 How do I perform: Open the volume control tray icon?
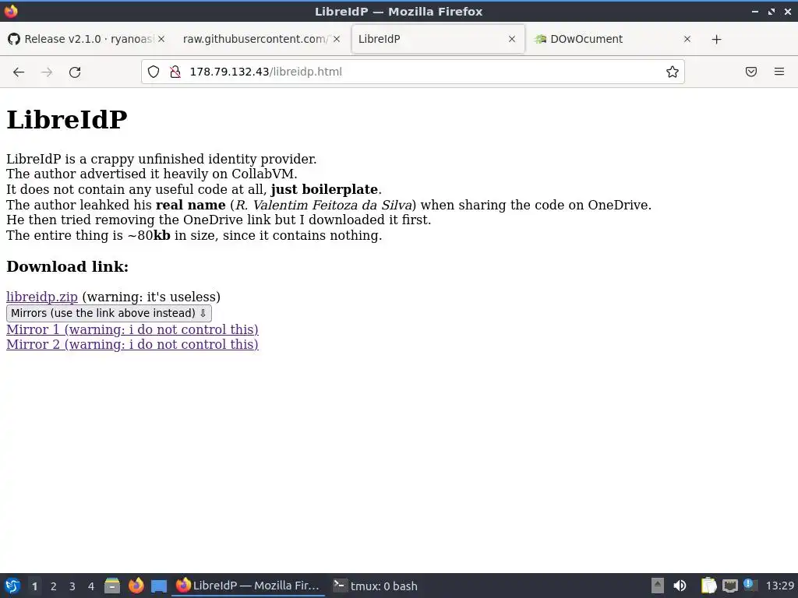pyautogui.click(x=680, y=586)
